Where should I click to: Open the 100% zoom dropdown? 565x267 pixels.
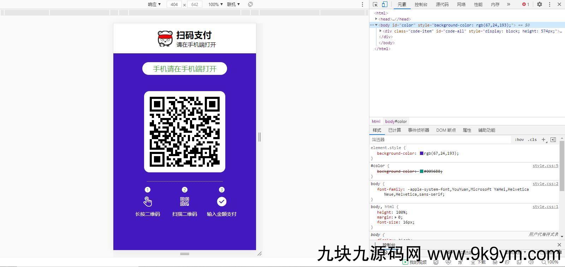click(215, 4)
